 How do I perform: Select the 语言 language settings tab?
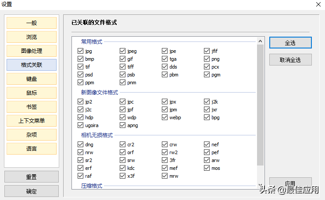(x=32, y=149)
